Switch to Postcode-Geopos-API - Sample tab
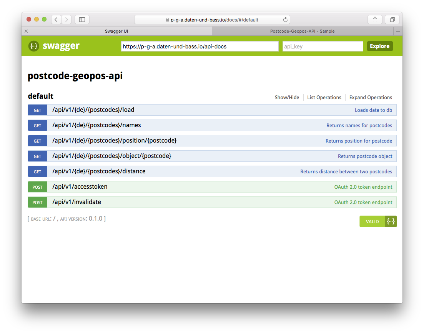424x334 pixels. (302, 31)
